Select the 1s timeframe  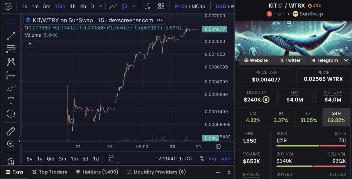tap(24, 6)
